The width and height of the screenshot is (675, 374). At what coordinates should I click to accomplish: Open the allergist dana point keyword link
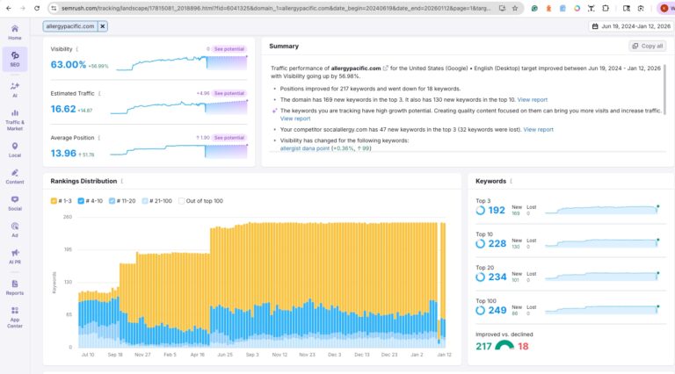(x=305, y=148)
